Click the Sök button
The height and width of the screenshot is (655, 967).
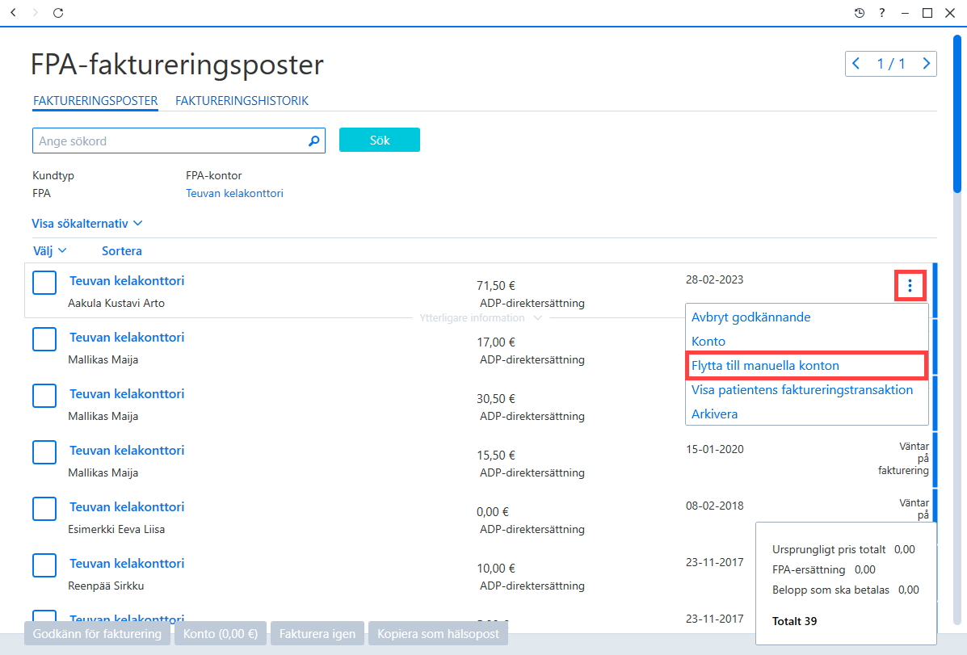[379, 140]
